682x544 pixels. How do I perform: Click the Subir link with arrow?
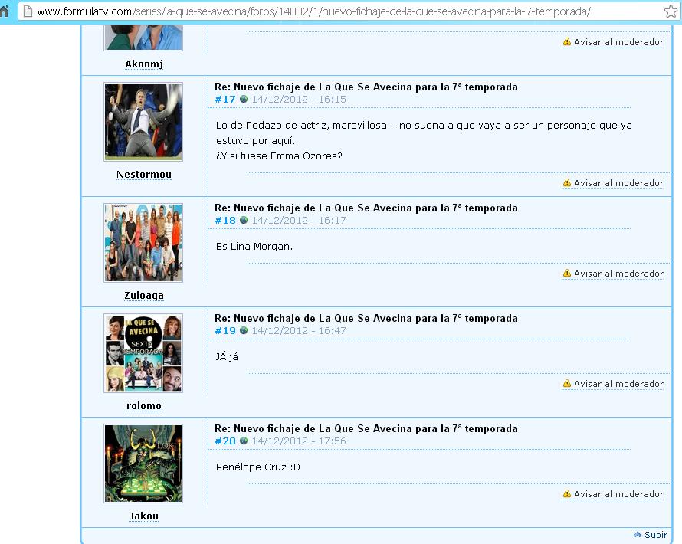click(x=651, y=535)
